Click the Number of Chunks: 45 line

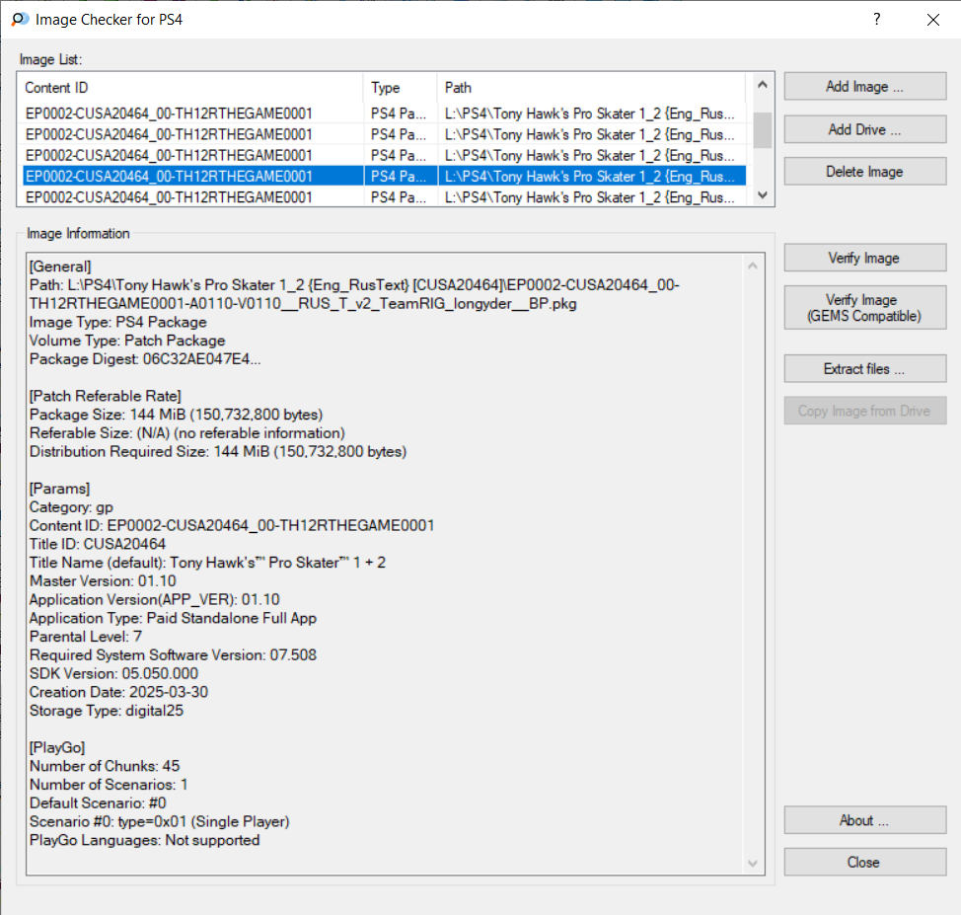(x=105, y=766)
